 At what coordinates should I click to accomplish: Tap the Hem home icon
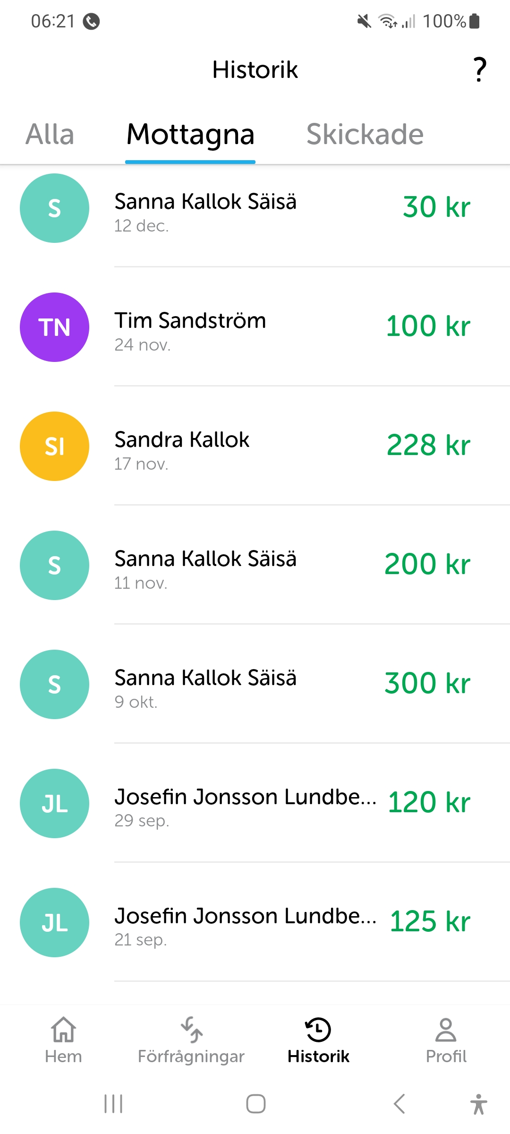63,1030
